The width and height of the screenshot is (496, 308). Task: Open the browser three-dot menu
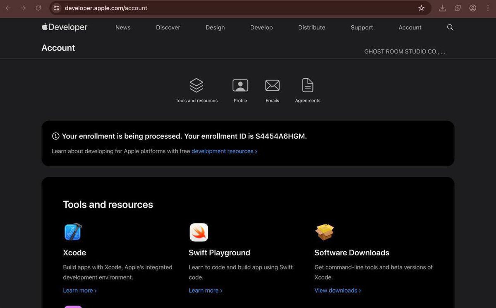coord(488,8)
